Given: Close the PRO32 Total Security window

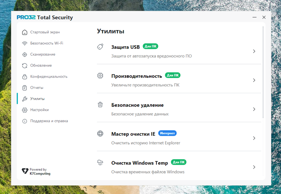Looking at the screenshot, I should [x=264, y=17].
